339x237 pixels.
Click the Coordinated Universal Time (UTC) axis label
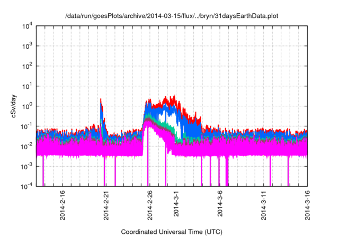(171, 232)
